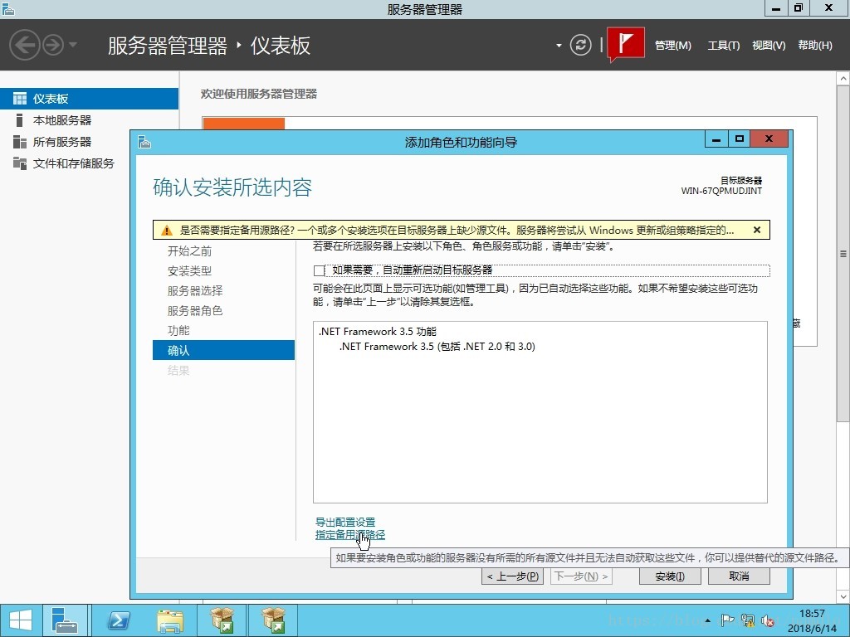
Task: Click the first installer package taskbar icon
Action: [222, 620]
